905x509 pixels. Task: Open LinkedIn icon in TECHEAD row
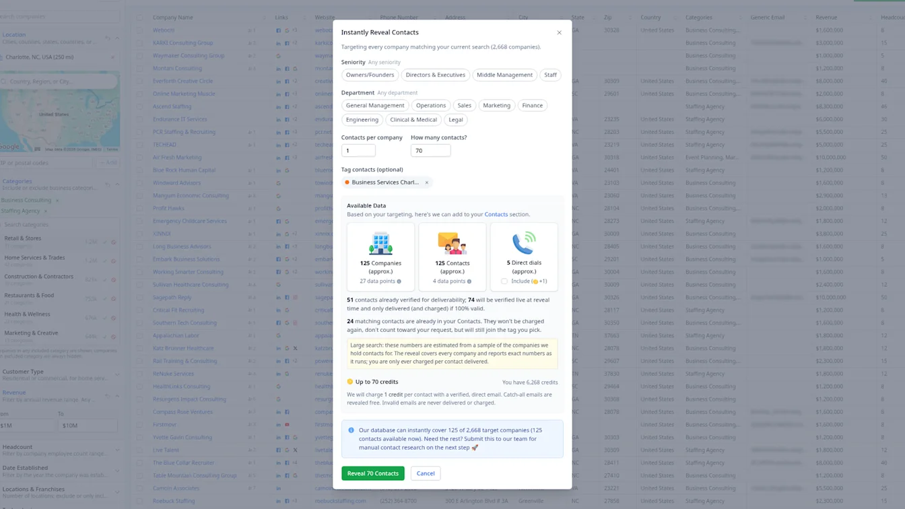[x=279, y=145]
